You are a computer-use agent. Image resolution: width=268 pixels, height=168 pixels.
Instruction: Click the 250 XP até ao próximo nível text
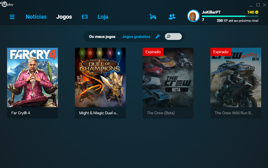tap(238, 21)
